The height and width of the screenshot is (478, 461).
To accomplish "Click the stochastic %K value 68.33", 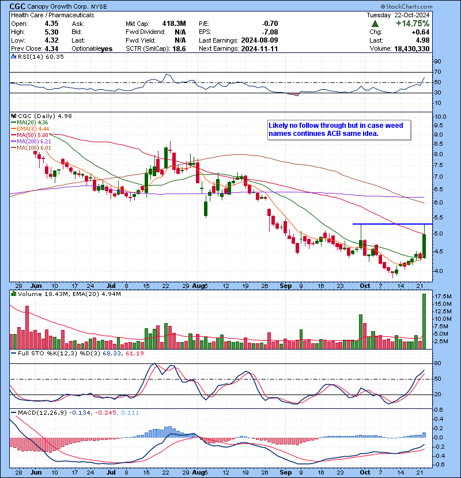I will click(x=112, y=354).
